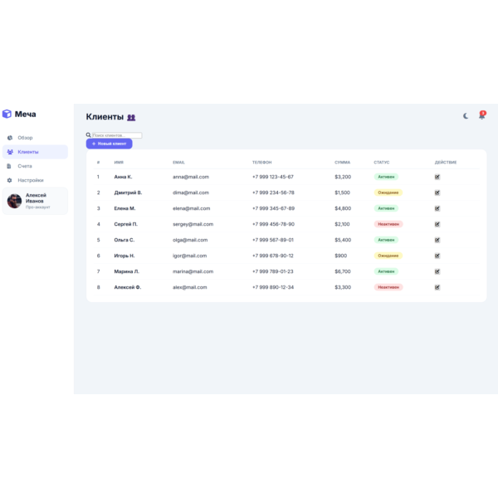The image size is (498, 498).
Task: Select Клиенты in the sidebar
Action: [35, 152]
